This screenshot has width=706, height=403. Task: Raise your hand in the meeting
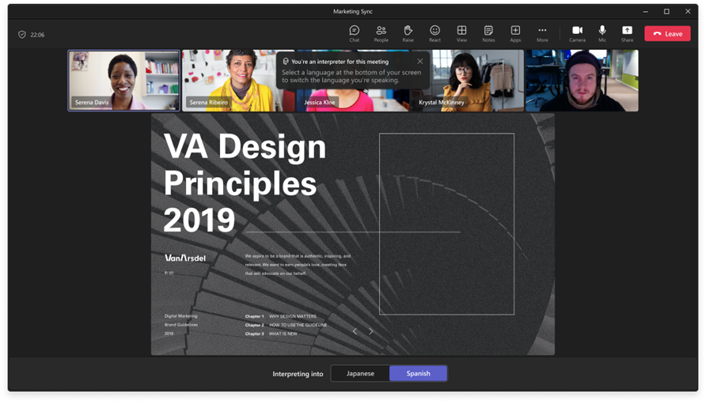[408, 32]
